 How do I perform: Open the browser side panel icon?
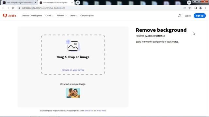click(196, 8)
